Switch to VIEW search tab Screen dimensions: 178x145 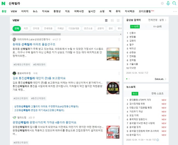[x=14, y=11]
